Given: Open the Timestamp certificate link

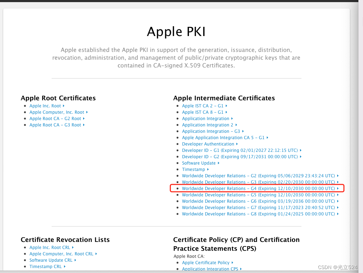Looking at the screenshot, I should (x=193, y=169).
